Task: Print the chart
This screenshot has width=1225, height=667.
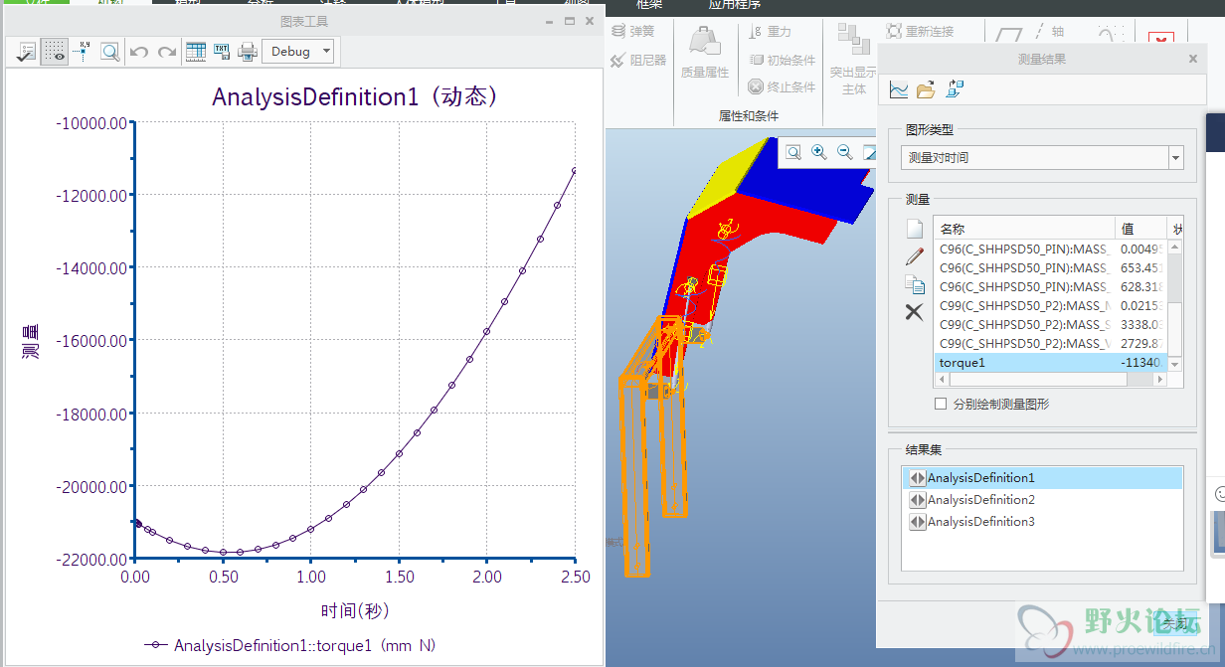Action: point(248,52)
